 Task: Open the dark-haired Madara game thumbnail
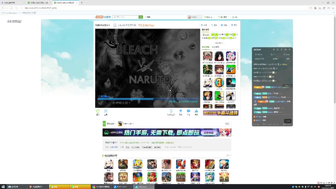tap(219, 56)
